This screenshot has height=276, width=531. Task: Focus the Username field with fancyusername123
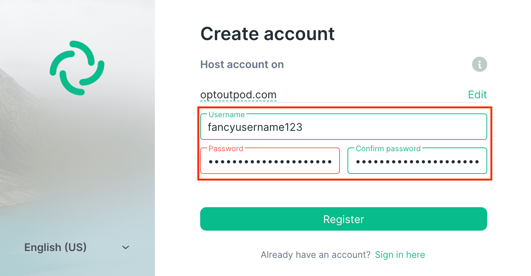[x=343, y=127]
